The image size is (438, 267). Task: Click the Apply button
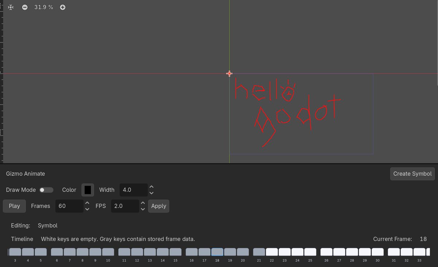[x=159, y=206]
